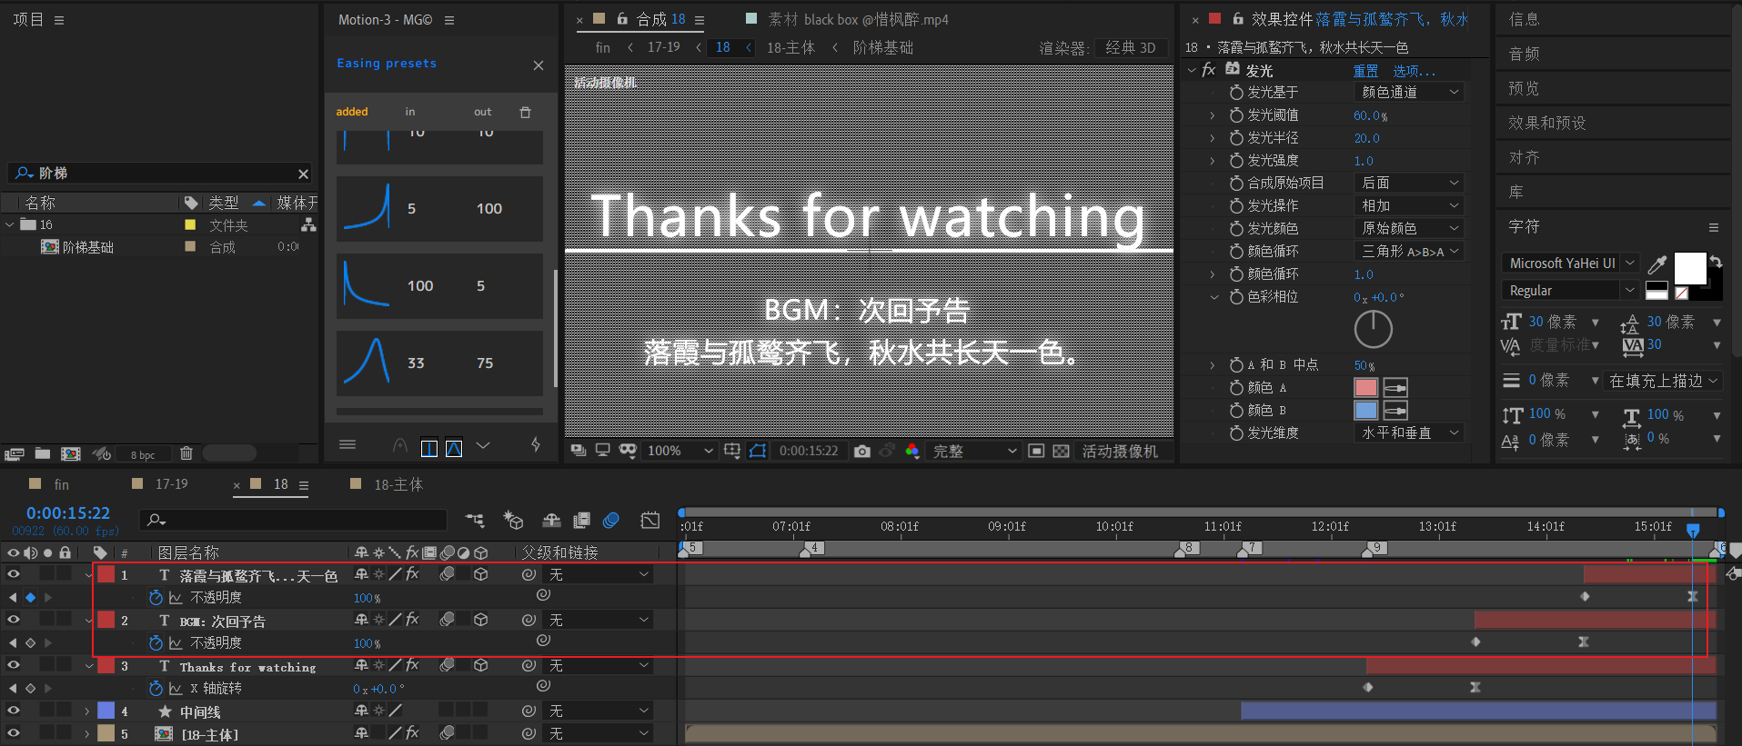Viewport: 1742px width, 746px height.
Task: Open the Graph Editor icon in timeline
Action: [650, 521]
